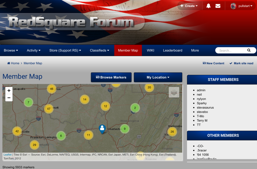Click the Mark site read link
257x169 pixels.
241,63
